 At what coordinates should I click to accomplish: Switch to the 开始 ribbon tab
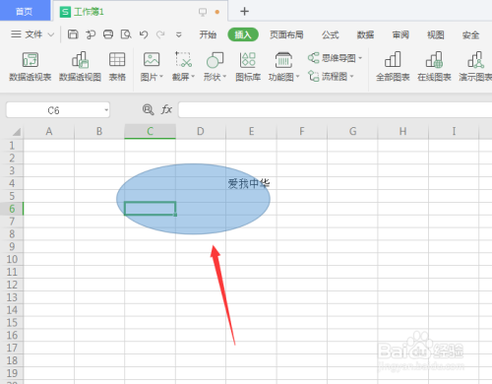click(208, 34)
